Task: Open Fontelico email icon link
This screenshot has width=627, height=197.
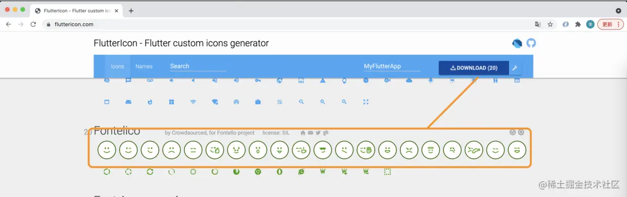Action: [310, 133]
